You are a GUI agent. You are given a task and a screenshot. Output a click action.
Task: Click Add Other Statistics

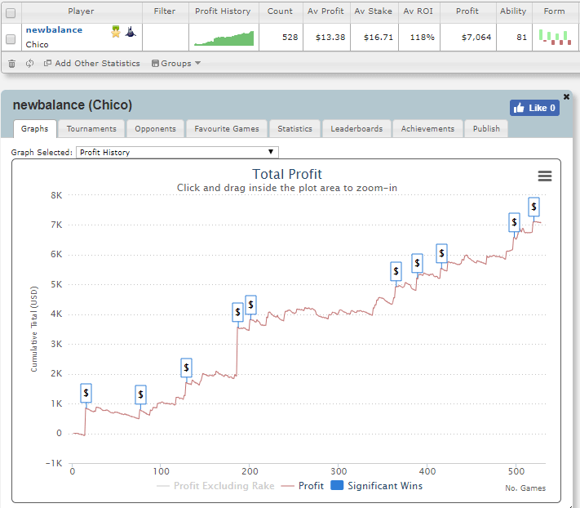tap(92, 64)
